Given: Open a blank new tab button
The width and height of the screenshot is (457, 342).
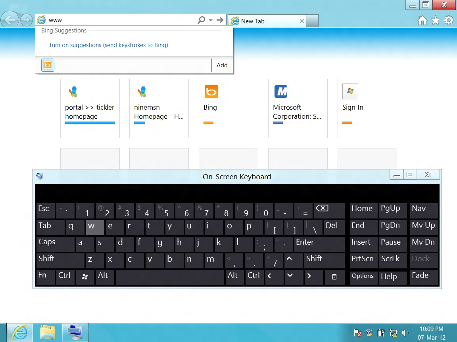Looking at the screenshot, I should point(313,21).
